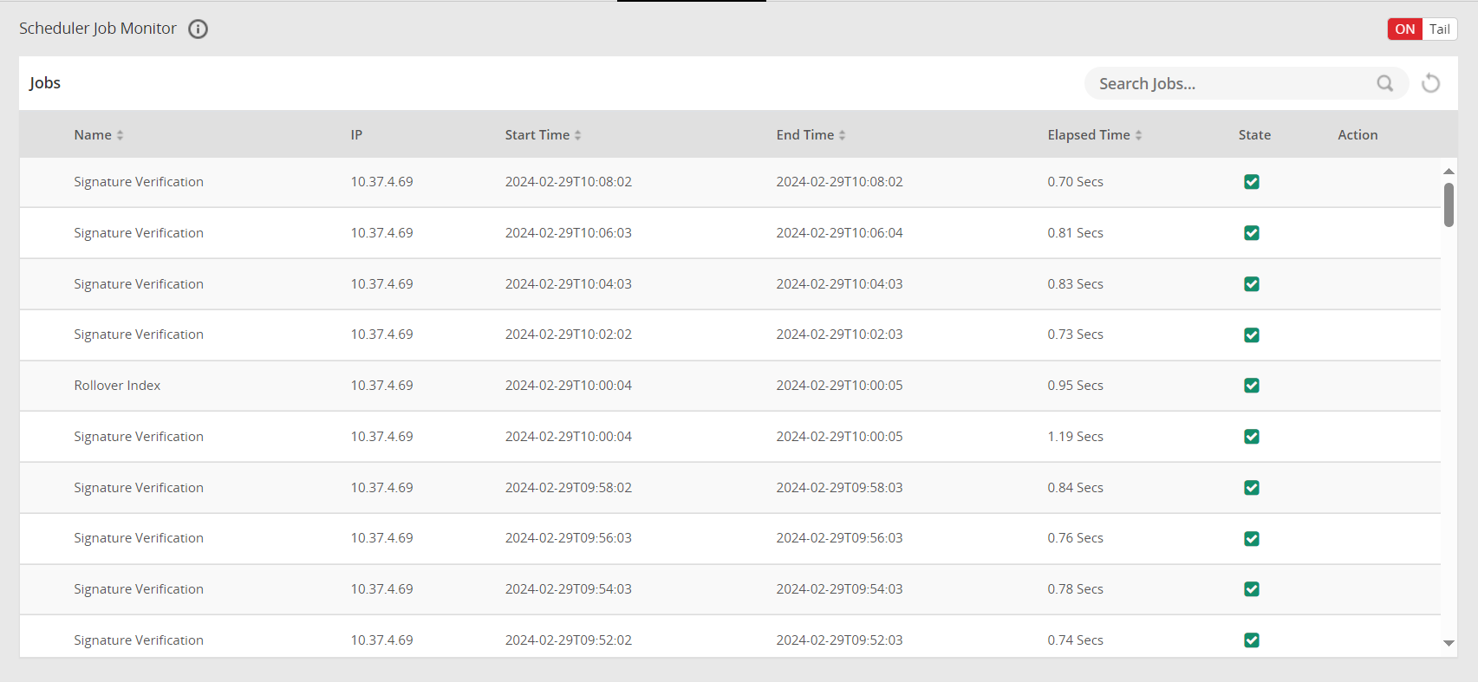Sort jobs by Elapsed Time
The height and width of the screenshot is (682, 1478).
[1138, 135]
